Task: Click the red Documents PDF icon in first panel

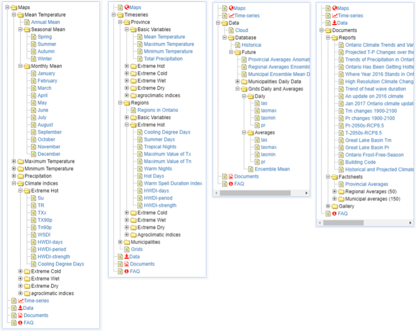Action: (21, 315)
